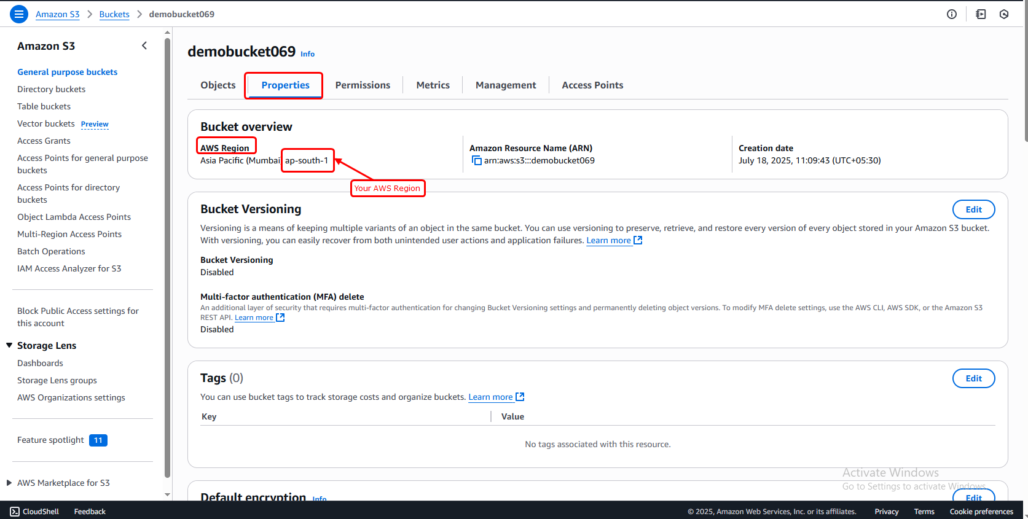
Task: Open Table buckets in sidebar
Action: click(44, 106)
